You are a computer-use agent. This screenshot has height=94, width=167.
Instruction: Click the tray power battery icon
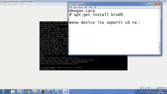pos(148,92)
